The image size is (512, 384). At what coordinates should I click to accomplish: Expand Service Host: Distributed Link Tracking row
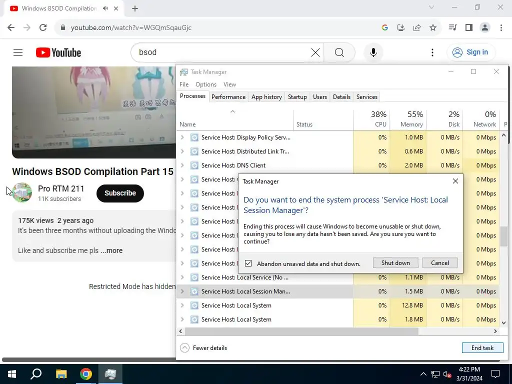coord(182,151)
